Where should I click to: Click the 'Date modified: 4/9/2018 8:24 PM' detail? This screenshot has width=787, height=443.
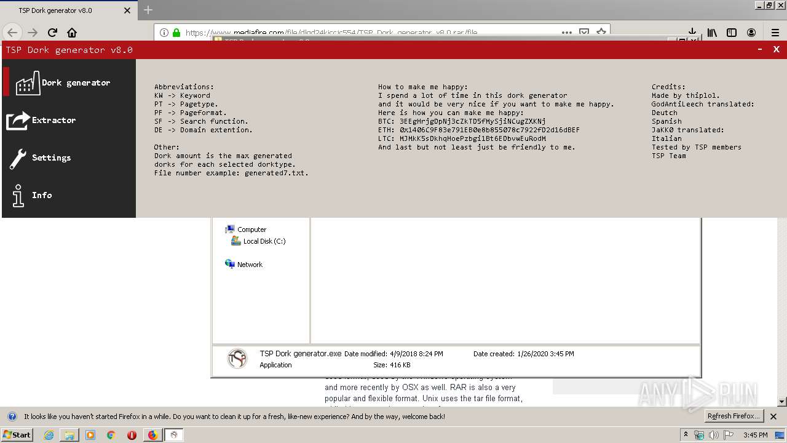tap(393, 354)
